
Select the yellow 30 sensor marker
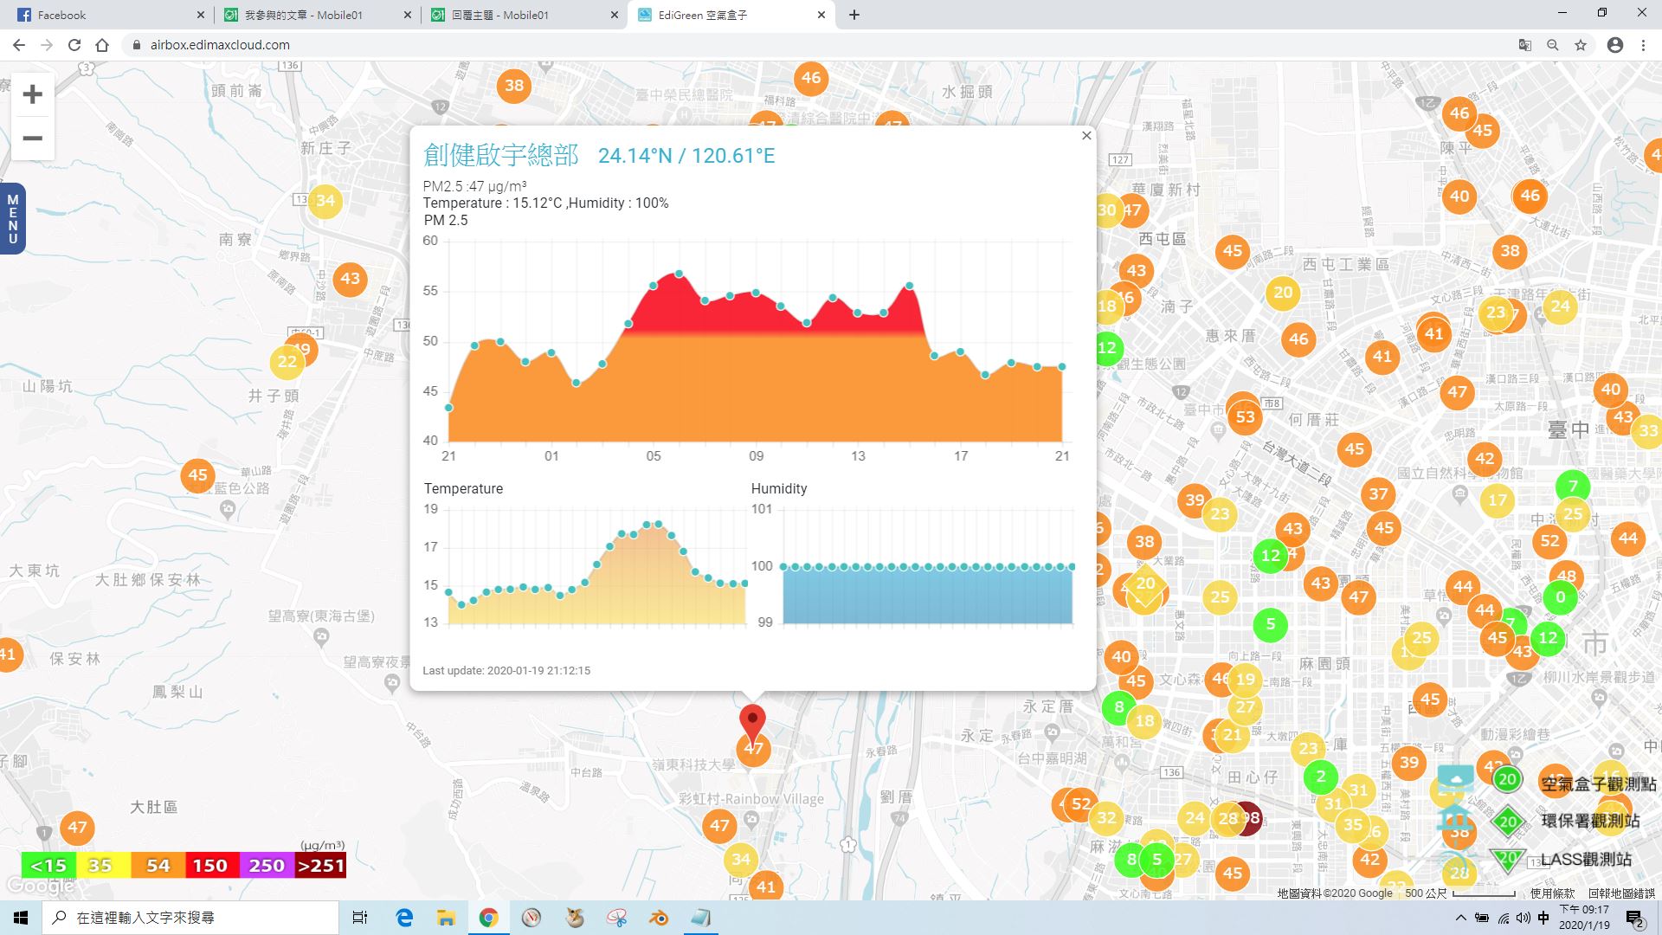1106,210
